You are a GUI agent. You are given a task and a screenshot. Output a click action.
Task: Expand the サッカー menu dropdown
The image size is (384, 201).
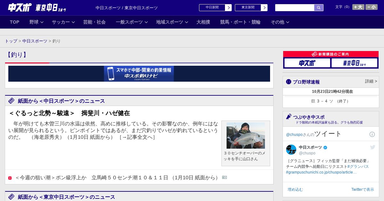(x=63, y=22)
